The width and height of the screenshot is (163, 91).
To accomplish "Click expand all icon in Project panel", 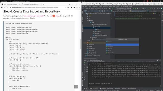I will [x=102, y=11].
